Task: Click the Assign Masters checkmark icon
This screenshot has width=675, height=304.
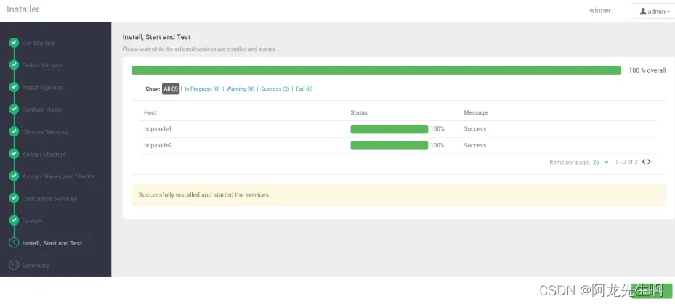Action: tap(15, 154)
